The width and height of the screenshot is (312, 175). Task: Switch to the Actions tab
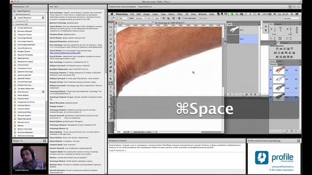(x=279, y=61)
